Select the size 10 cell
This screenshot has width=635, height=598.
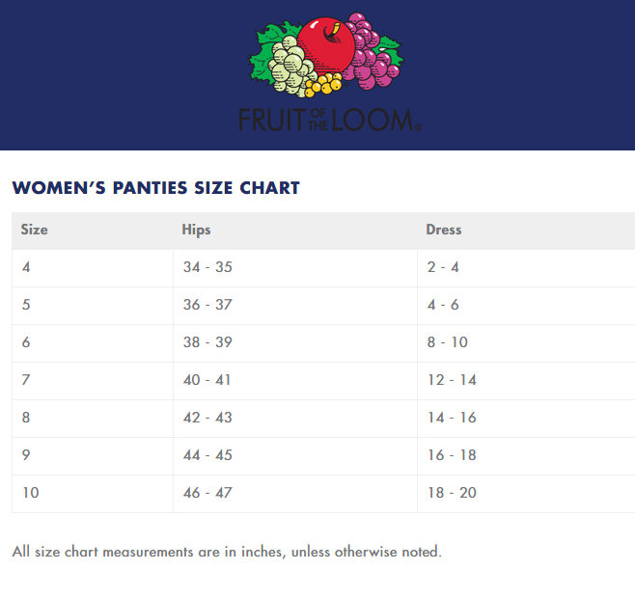(x=30, y=493)
